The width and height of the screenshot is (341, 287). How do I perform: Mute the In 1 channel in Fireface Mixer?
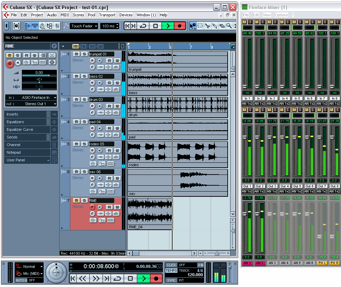pos(244,22)
